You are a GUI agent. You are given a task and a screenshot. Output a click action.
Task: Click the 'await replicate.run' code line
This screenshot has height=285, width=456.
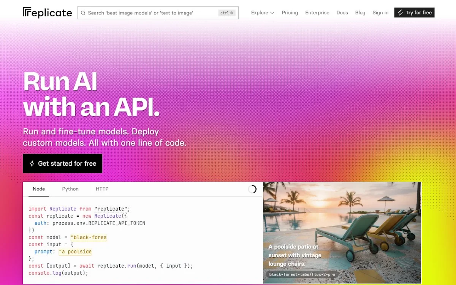click(111, 266)
